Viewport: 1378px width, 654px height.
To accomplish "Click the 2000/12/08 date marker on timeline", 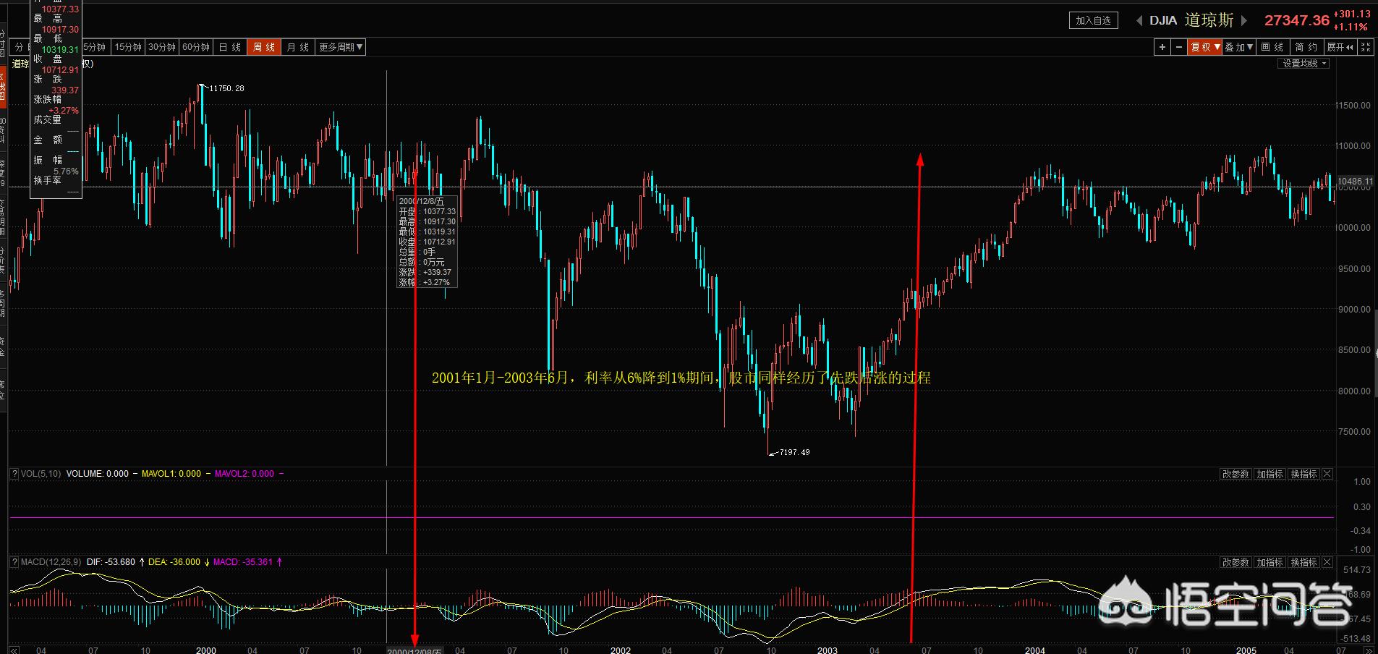I will click(414, 650).
